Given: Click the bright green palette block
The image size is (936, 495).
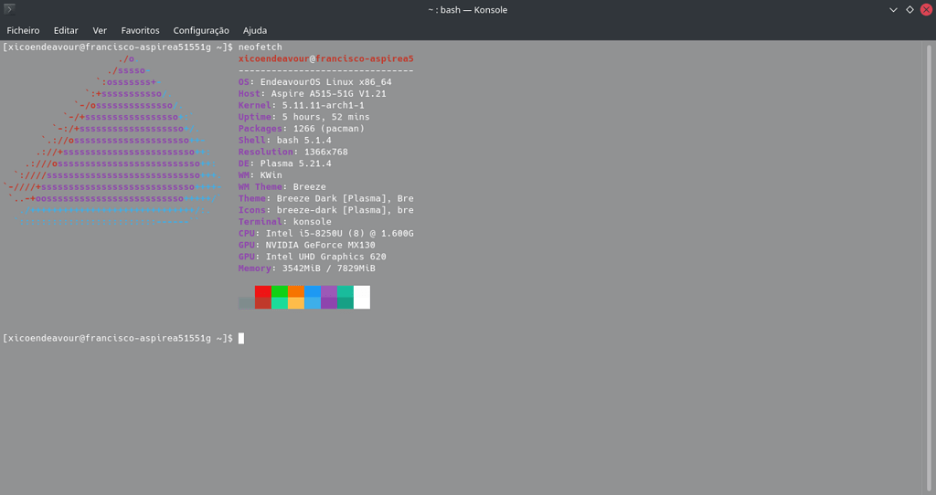Looking at the screenshot, I should click(x=280, y=291).
